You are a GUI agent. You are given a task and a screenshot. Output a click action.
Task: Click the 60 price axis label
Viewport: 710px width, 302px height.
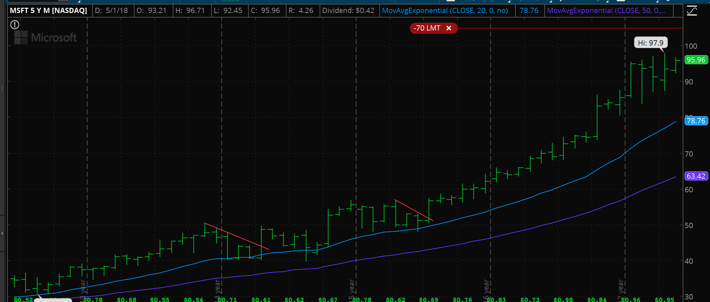689,190
